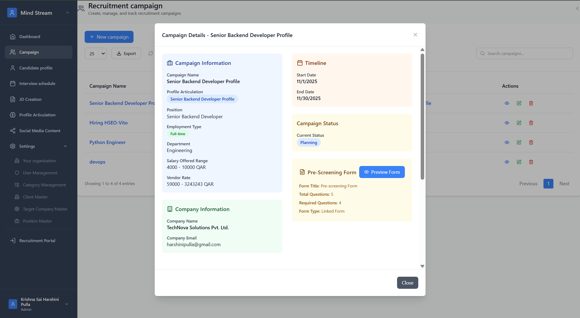
Task: Delete the Senior Backend Developer campaign
Action: pyautogui.click(x=531, y=103)
